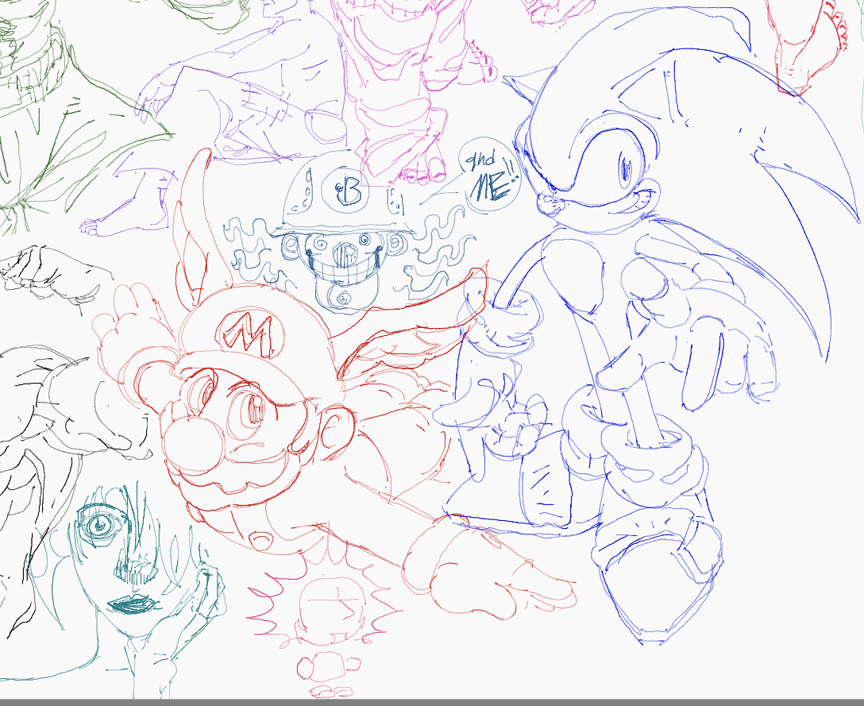864x706 pixels.
Task: Click Sonic's large sneaker at the bottom
Action: click(x=655, y=572)
